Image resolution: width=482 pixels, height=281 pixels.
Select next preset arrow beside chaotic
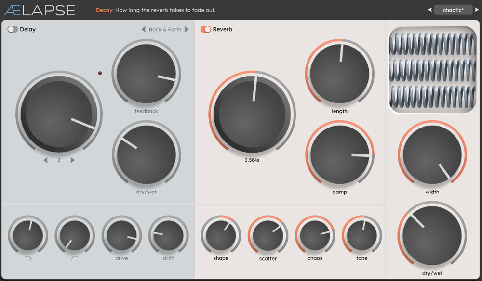click(477, 10)
